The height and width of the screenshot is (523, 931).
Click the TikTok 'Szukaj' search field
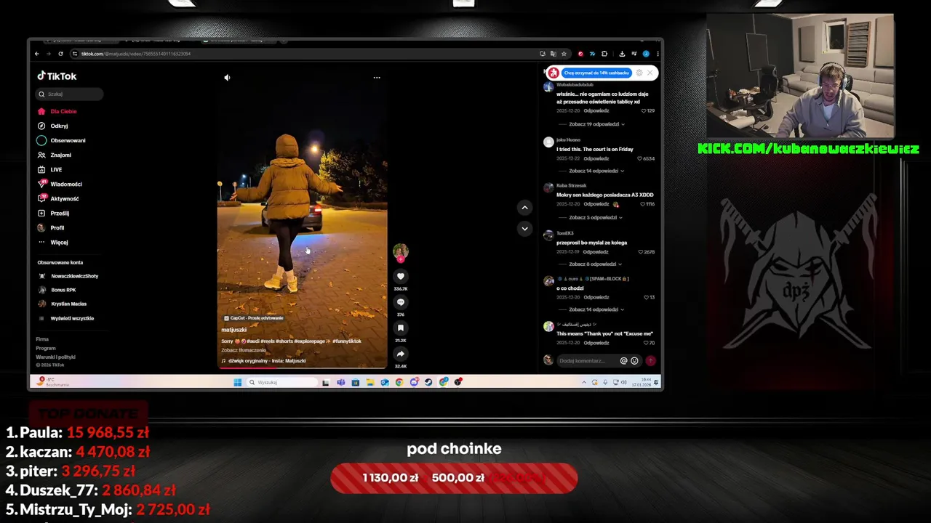tap(70, 94)
